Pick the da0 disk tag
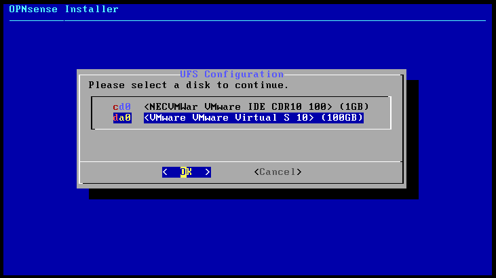This screenshot has width=496, height=278. click(122, 118)
